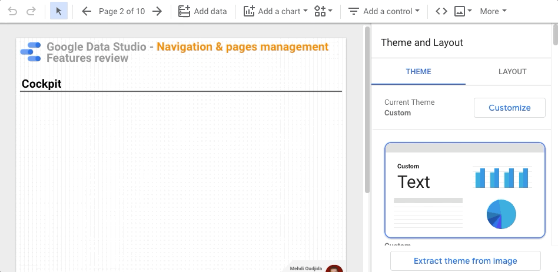Go to the previous page arrow

tap(87, 11)
